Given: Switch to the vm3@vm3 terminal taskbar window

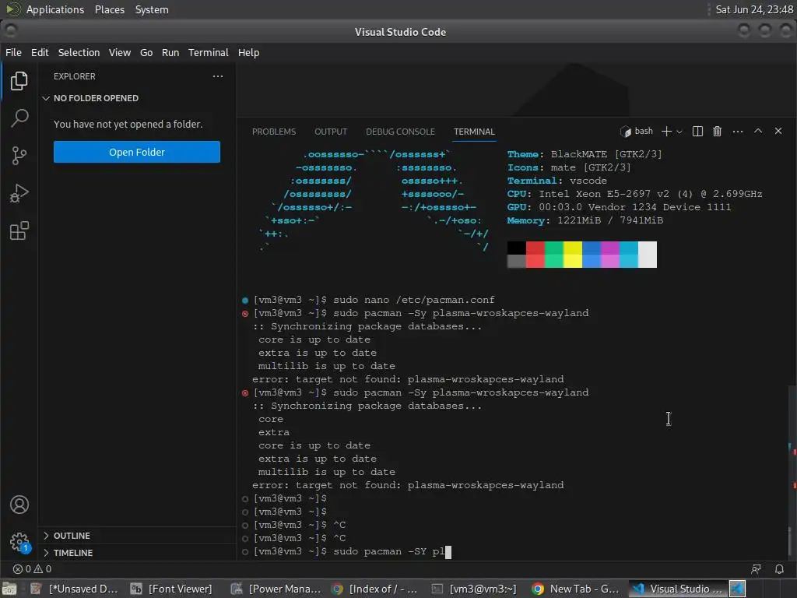Looking at the screenshot, I should (x=474, y=589).
